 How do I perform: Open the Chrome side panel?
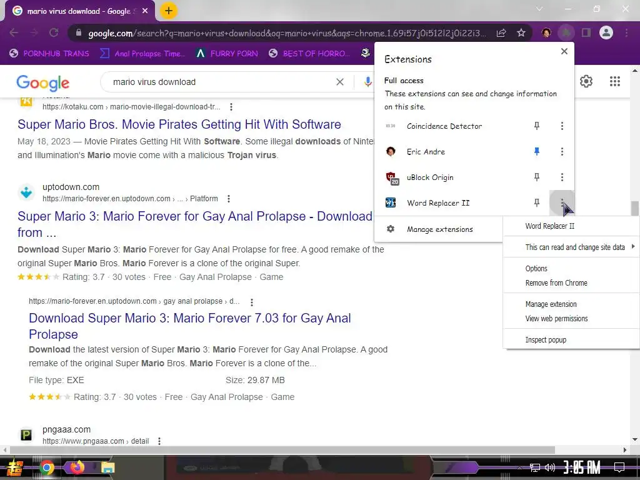click(x=586, y=32)
